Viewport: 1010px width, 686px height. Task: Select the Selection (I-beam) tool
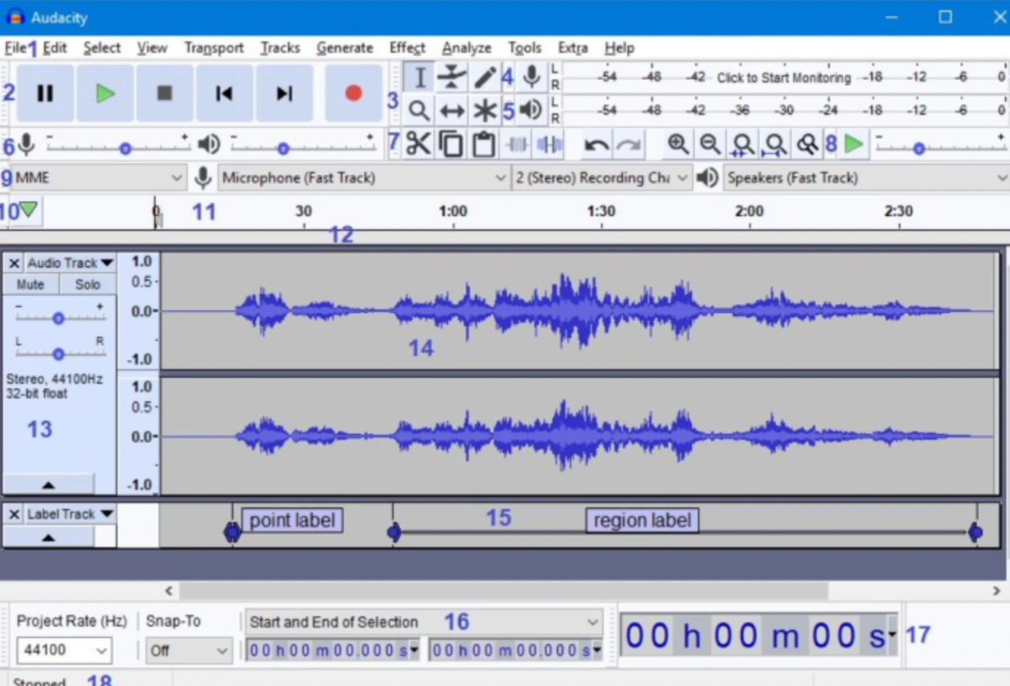[x=419, y=77]
